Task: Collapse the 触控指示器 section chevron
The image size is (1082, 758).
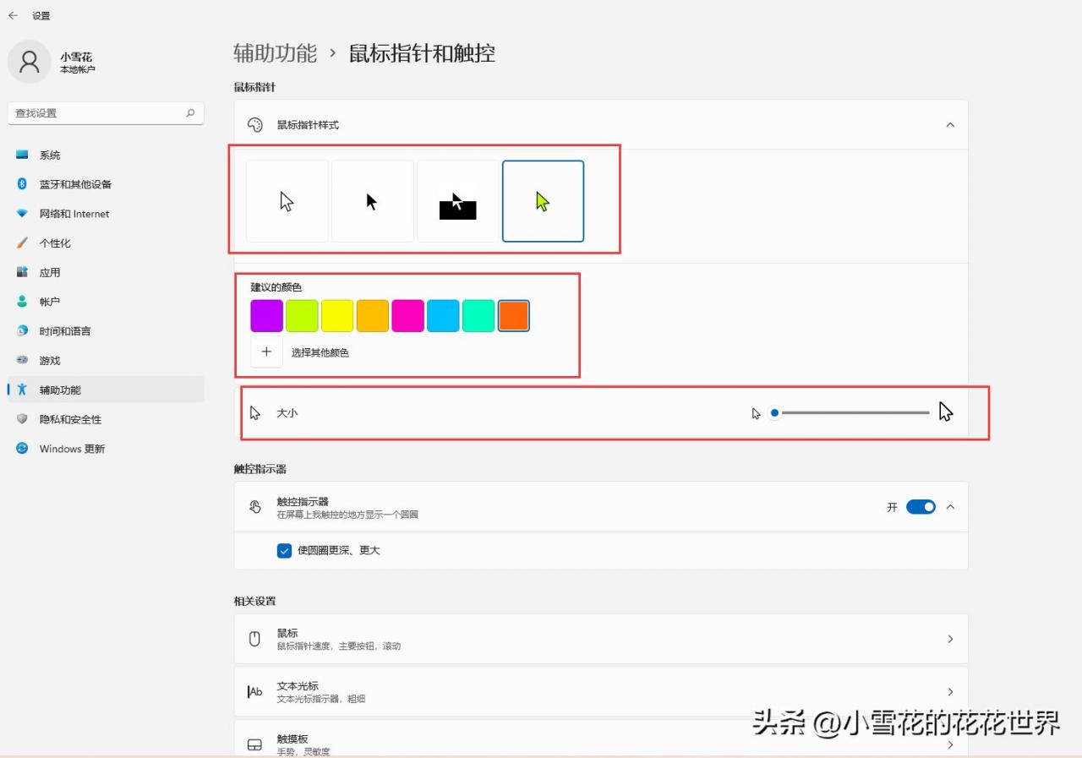Action: [x=950, y=507]
